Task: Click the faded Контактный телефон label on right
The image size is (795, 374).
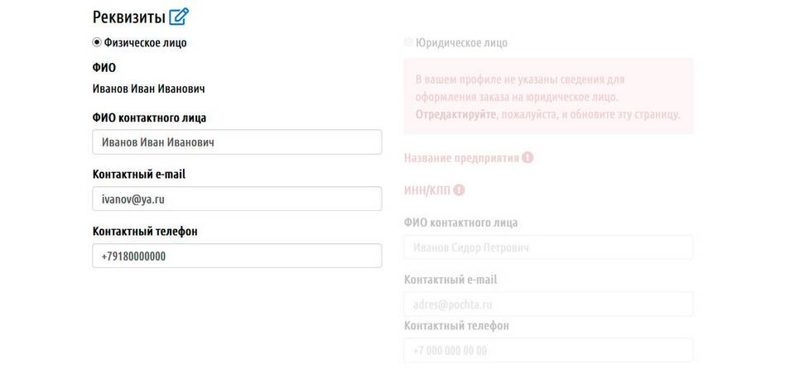Action: [456, 326]
